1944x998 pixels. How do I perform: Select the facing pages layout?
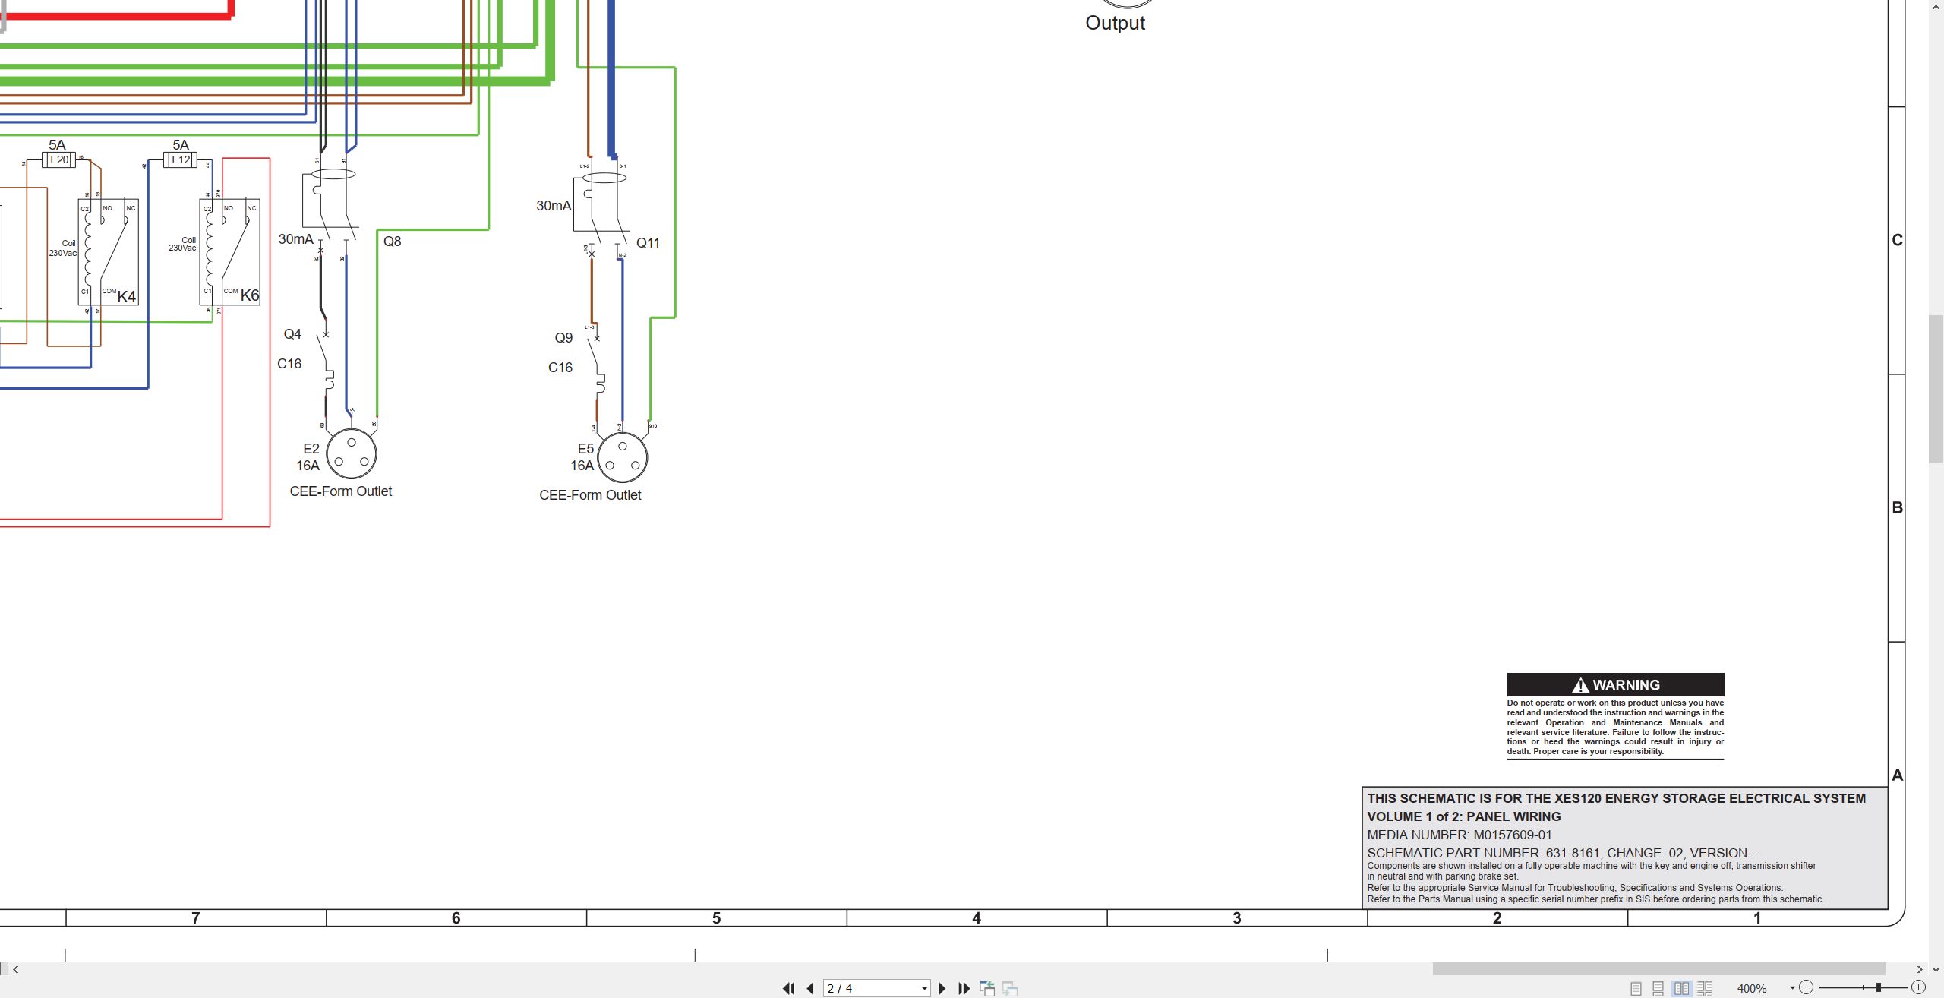[x=1682, y=988]
